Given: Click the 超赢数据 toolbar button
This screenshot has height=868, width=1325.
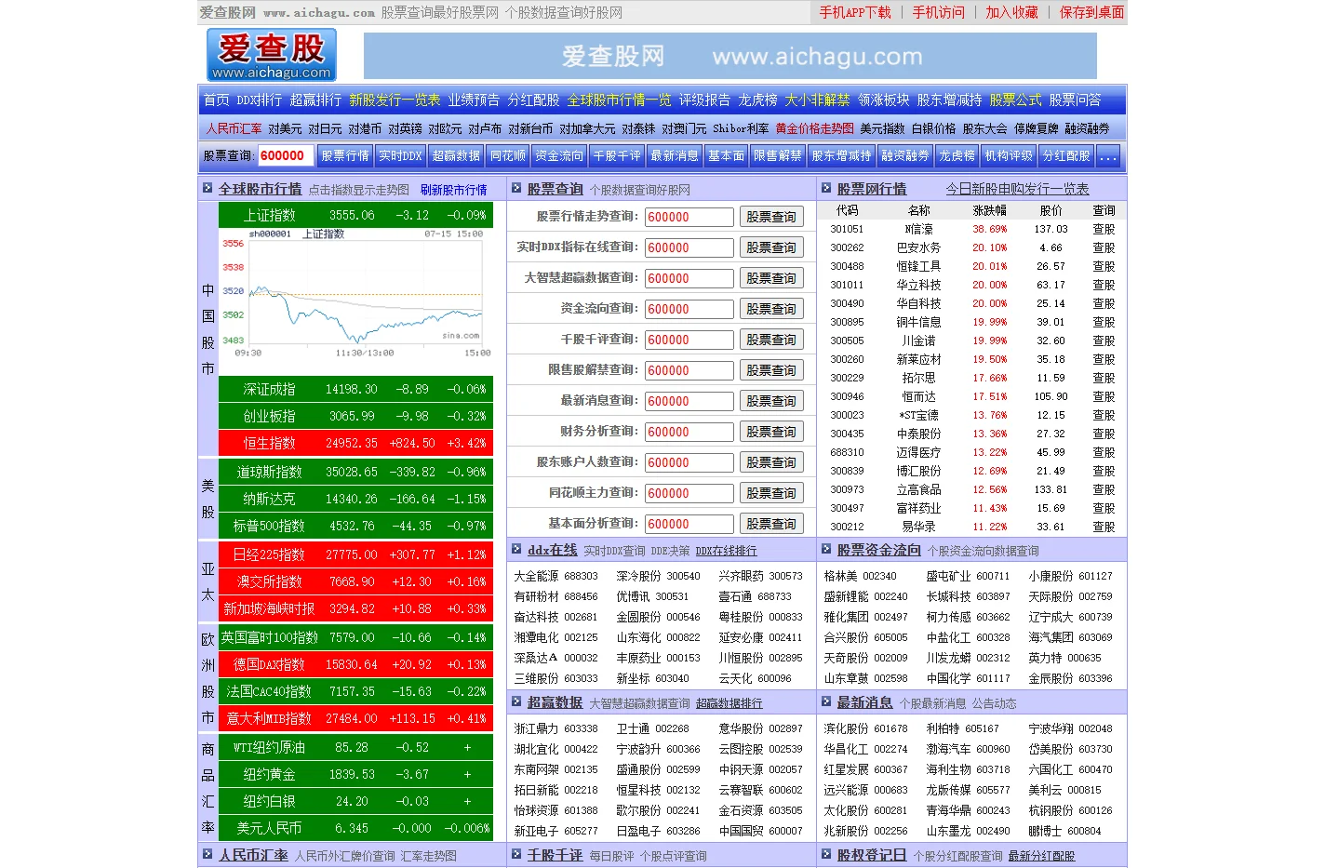Looking at the screenshot, I should point(456,156).
